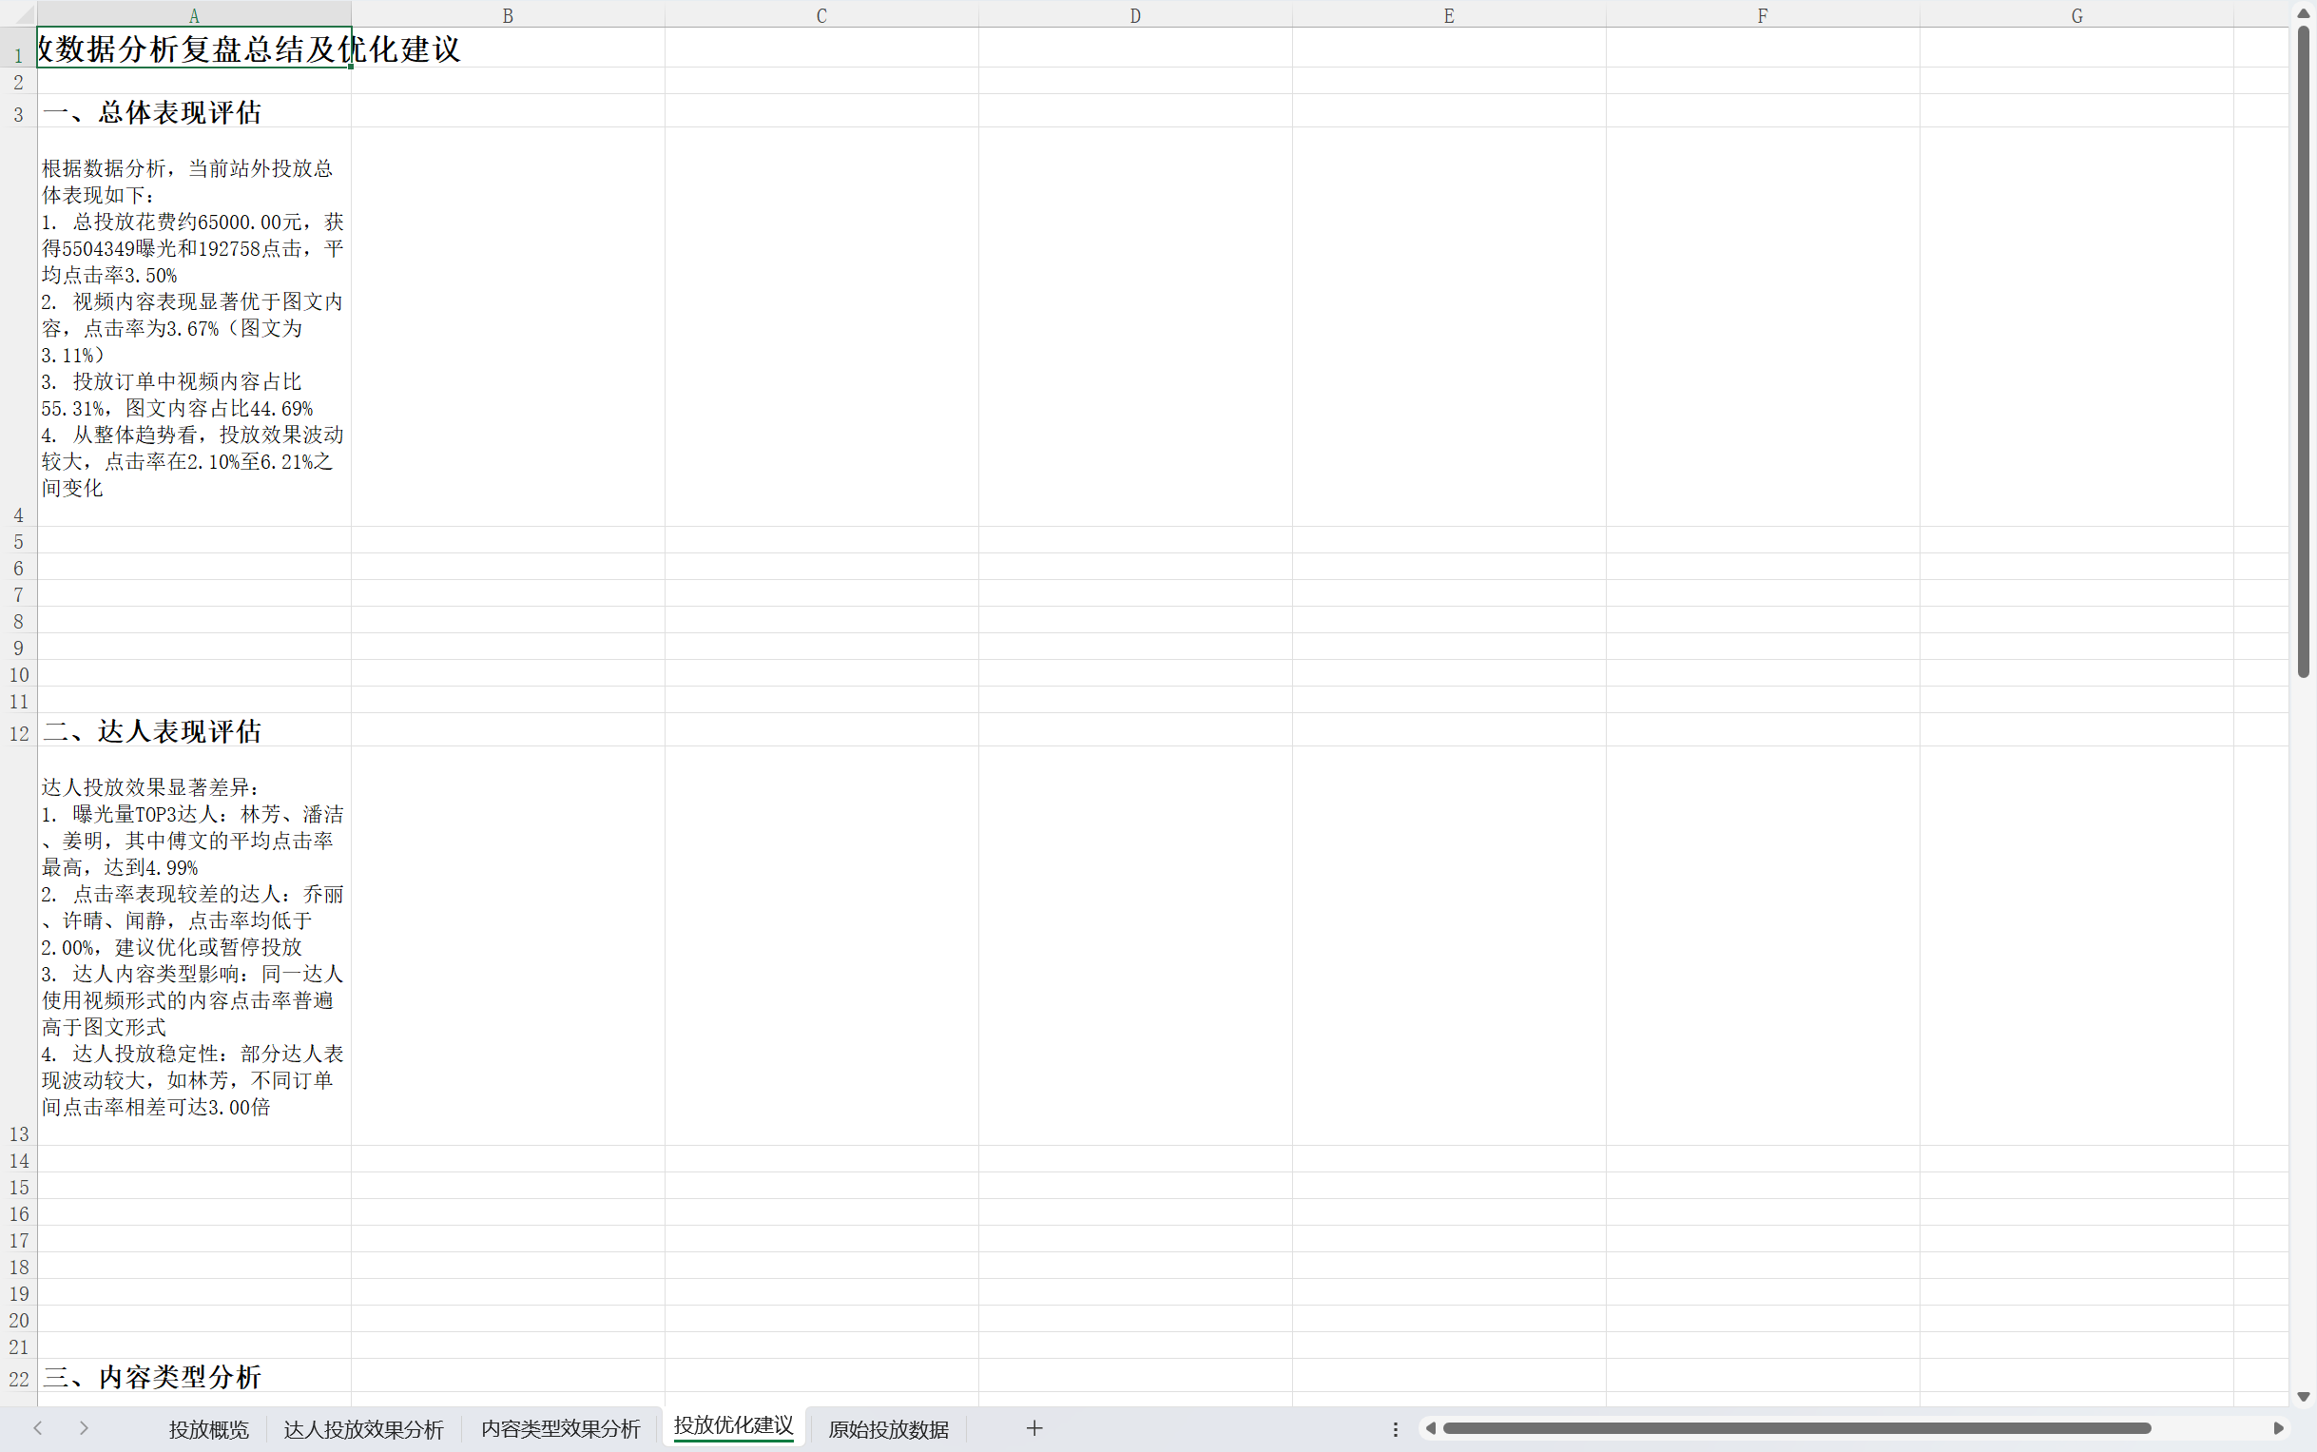Image resolution: width=2317 pixels, height=1452 pixels.
Task: Select column F header
Action: pos(1762,14)
